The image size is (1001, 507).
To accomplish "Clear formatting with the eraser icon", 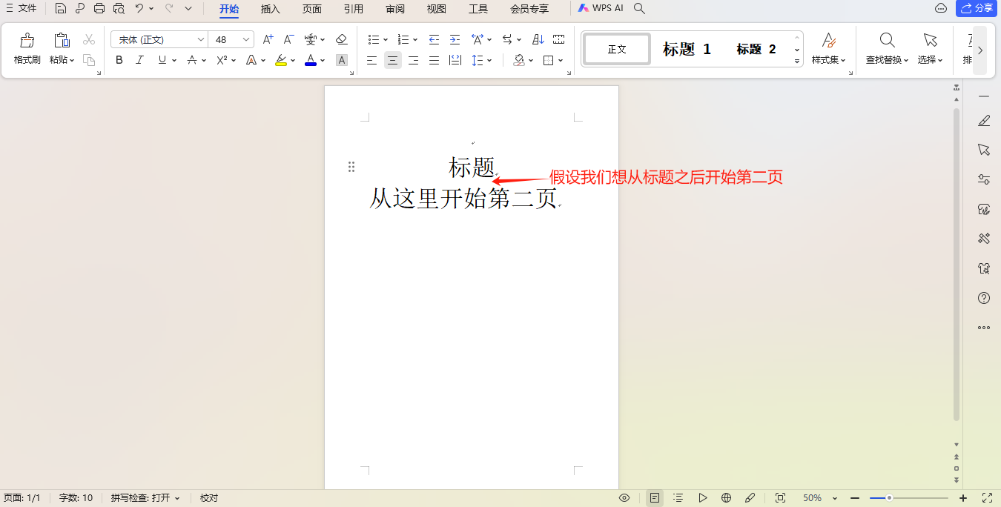I will (341, 39).
